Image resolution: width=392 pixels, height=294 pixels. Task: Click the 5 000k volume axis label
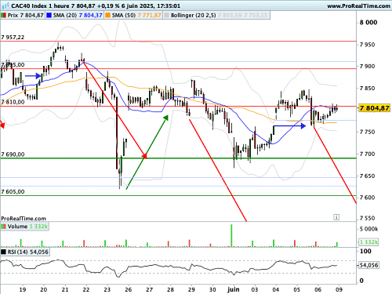click(x=368, y=229)
